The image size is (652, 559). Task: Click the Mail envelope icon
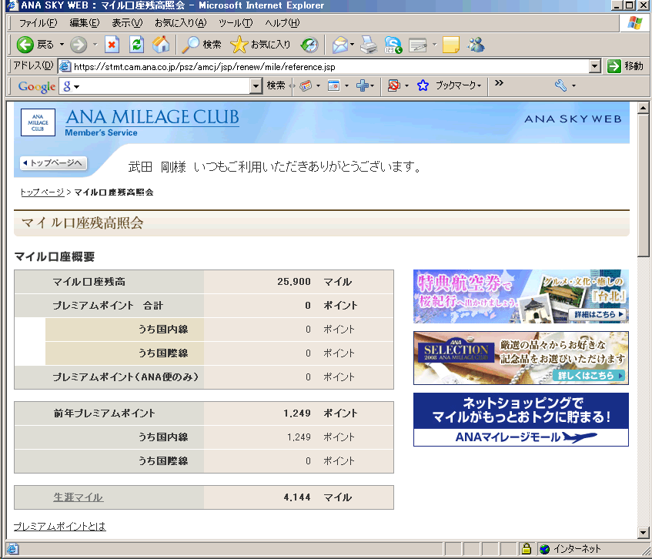tap(339, 45)
